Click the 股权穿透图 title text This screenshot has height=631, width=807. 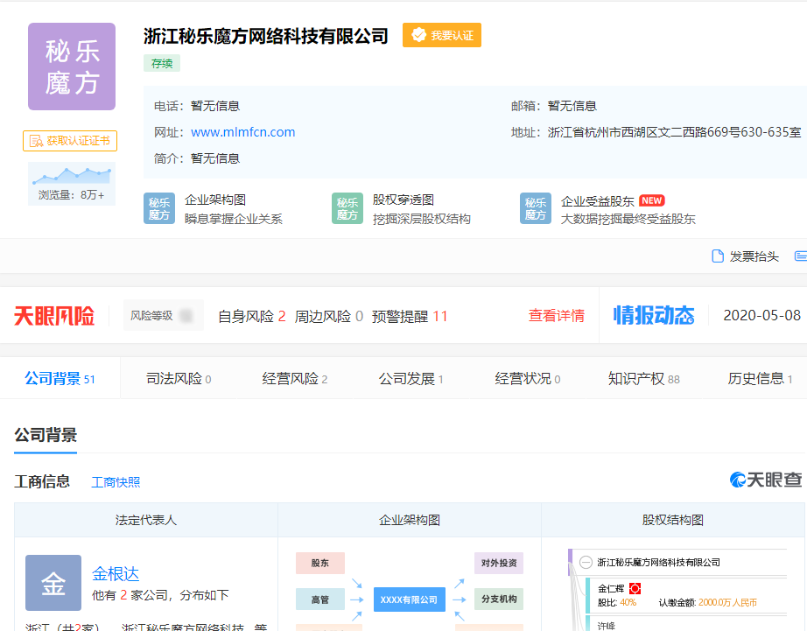403,200
